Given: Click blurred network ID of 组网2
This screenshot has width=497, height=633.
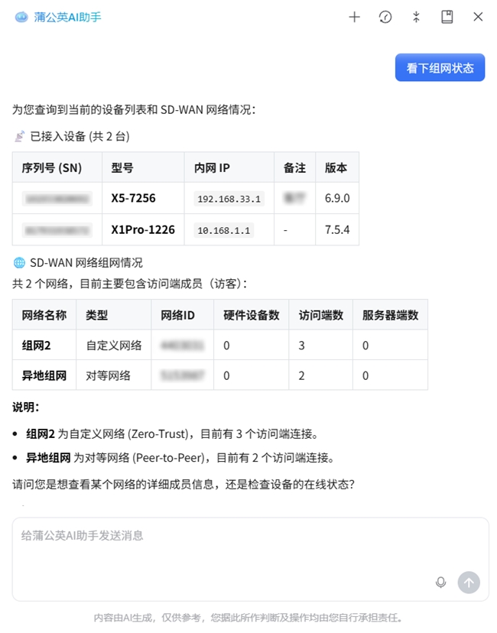Looking at the screenshot, I should (x=182, y=345).
